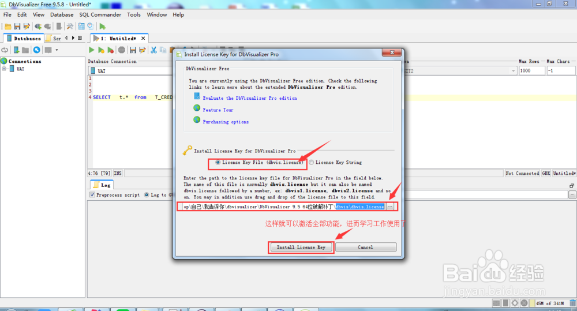This screenshot has width=577, height=311.
Task: Open the Feature Tour link
Action: coord(218,110)
